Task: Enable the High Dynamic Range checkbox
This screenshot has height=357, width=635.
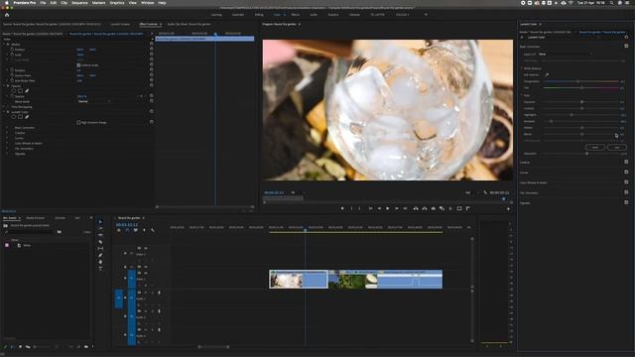Action: point(78,122)
